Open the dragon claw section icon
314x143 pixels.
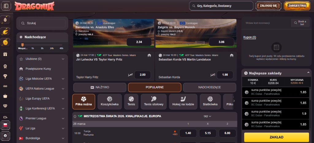(6, 31)
